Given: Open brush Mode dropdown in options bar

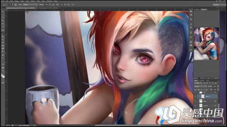Looking at the screenshot, I should coord(30,5).
